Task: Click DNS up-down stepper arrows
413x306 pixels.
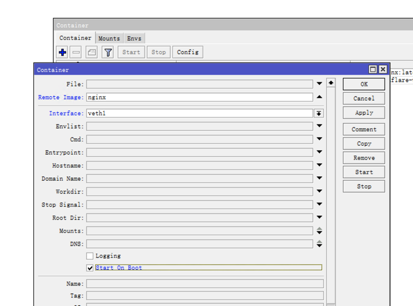Action: [319, 244]
